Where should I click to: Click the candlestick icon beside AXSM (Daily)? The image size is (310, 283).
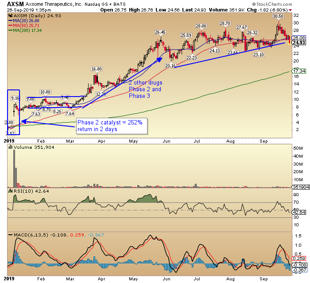click(x=11, y=16)
